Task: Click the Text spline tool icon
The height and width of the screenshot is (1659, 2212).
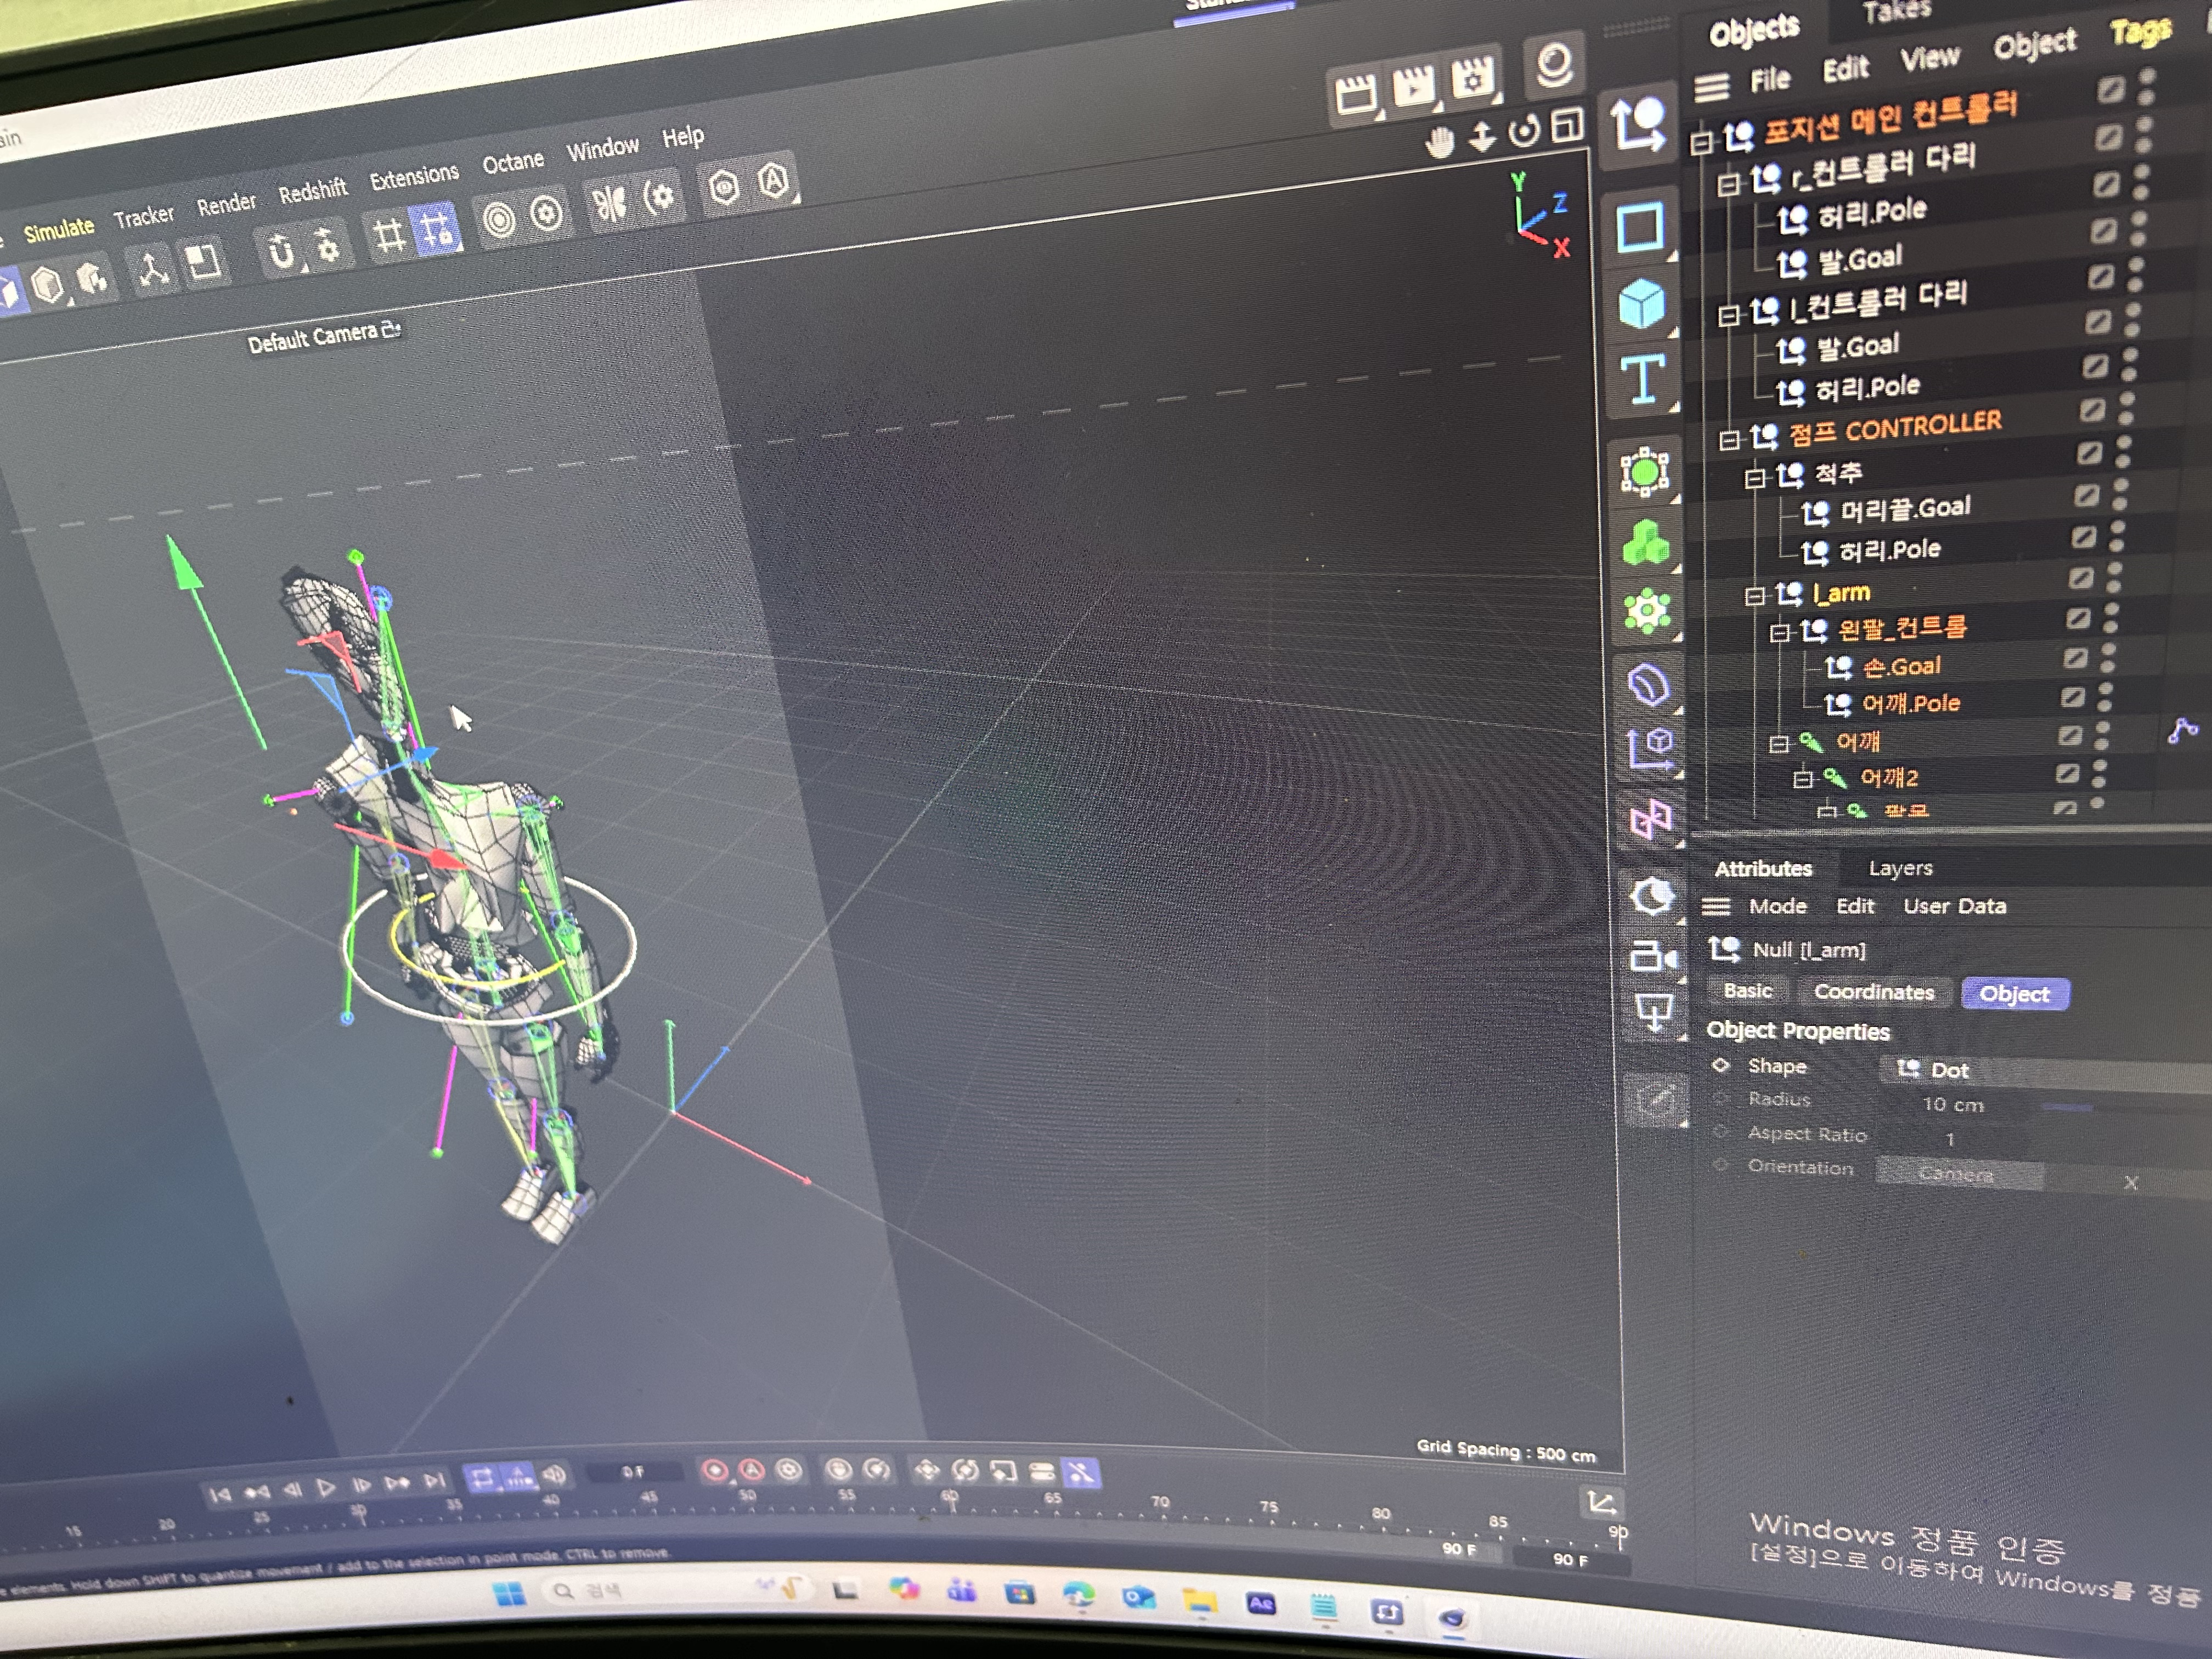Action: click(x=1642, y=379)
